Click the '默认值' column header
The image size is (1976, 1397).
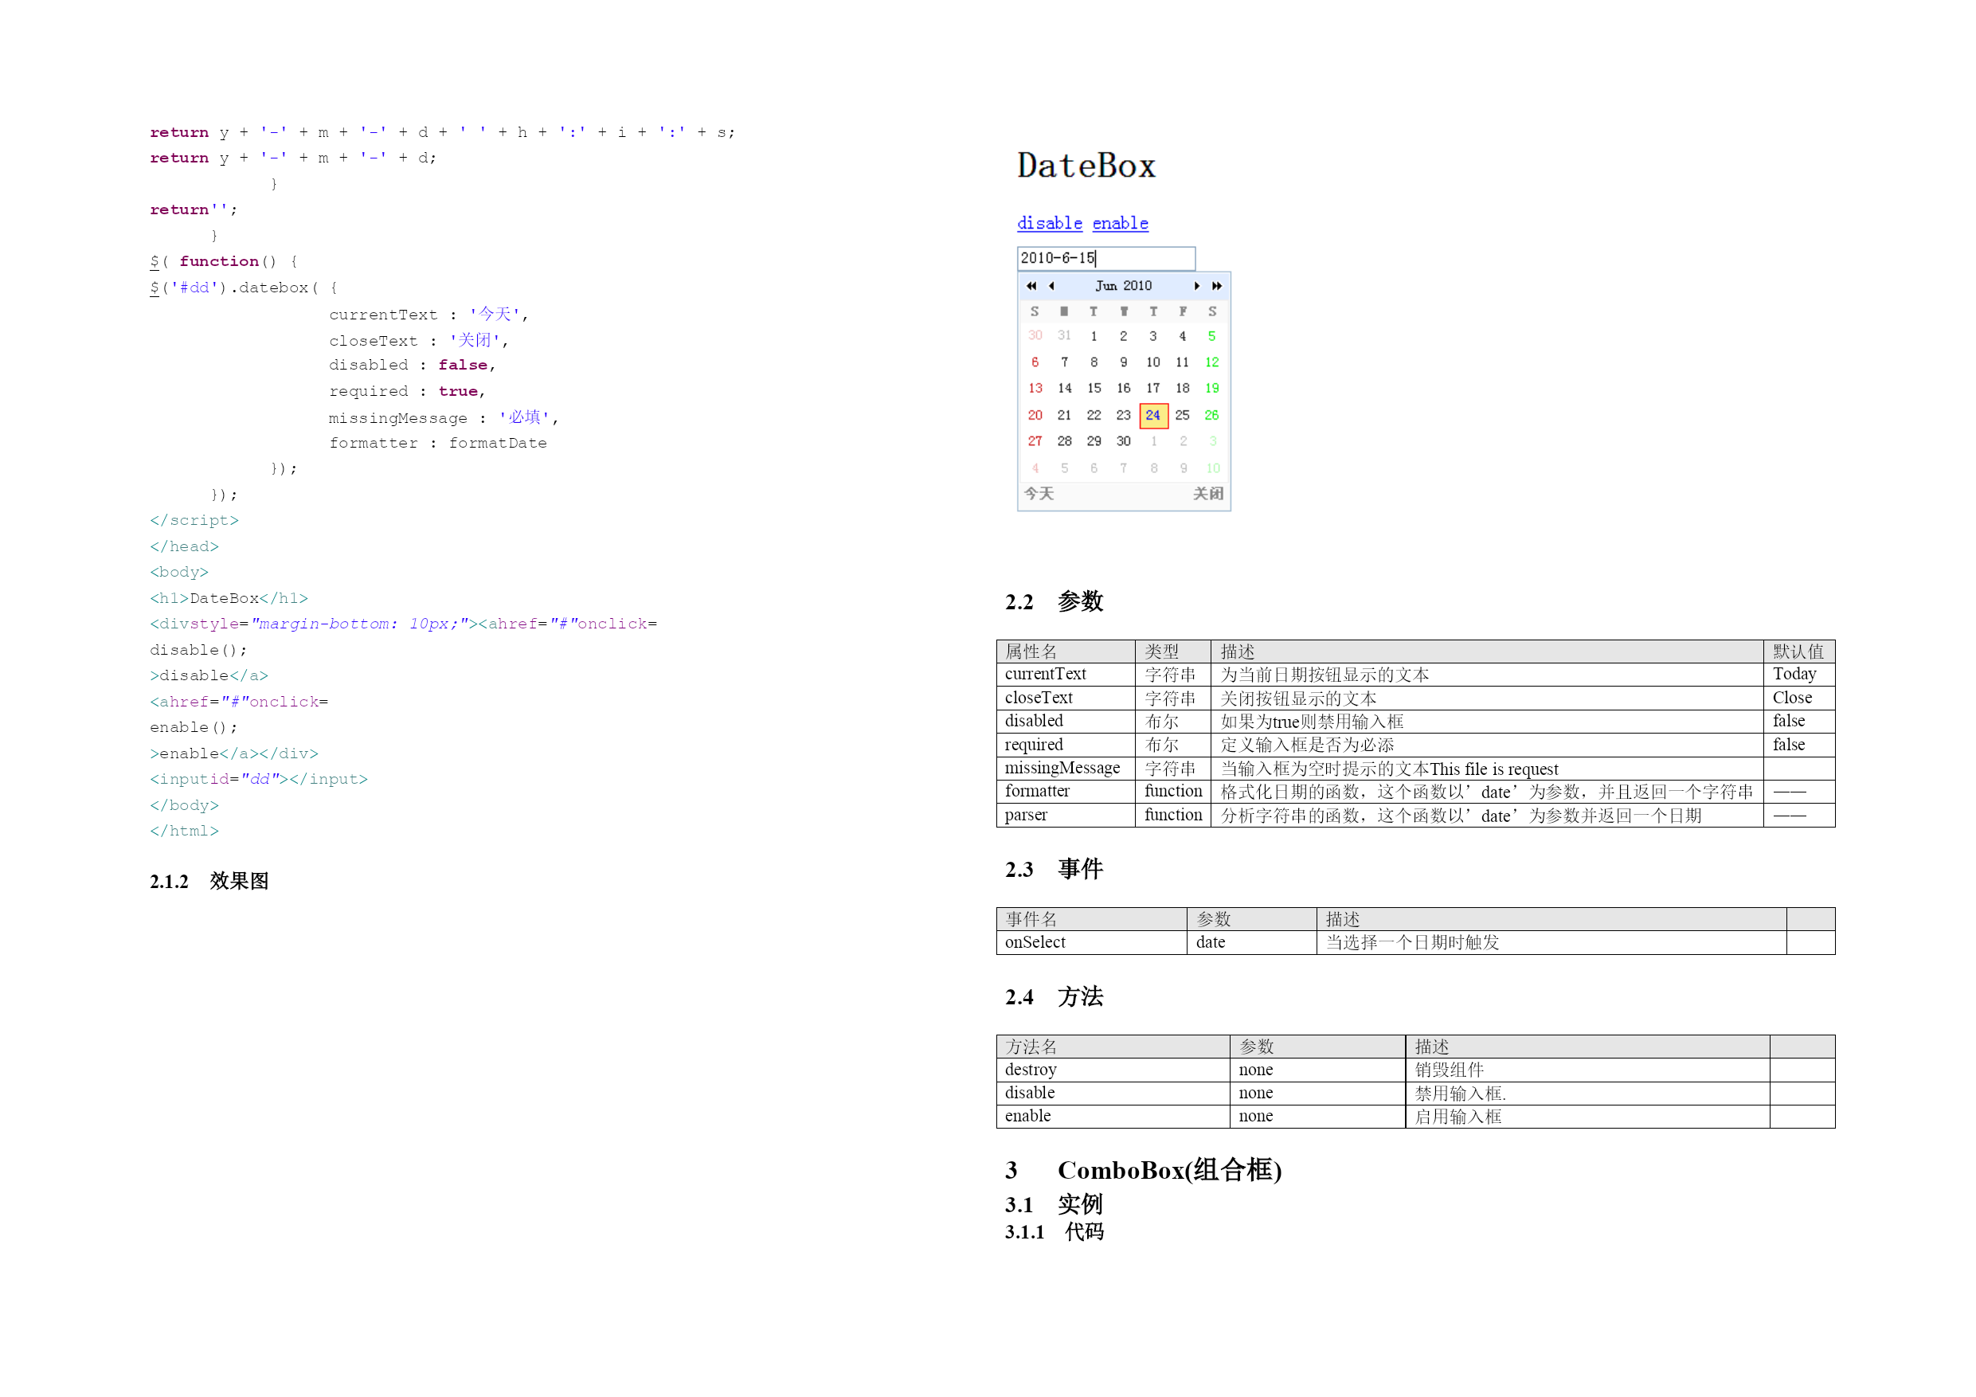(x=1798, y=652)
